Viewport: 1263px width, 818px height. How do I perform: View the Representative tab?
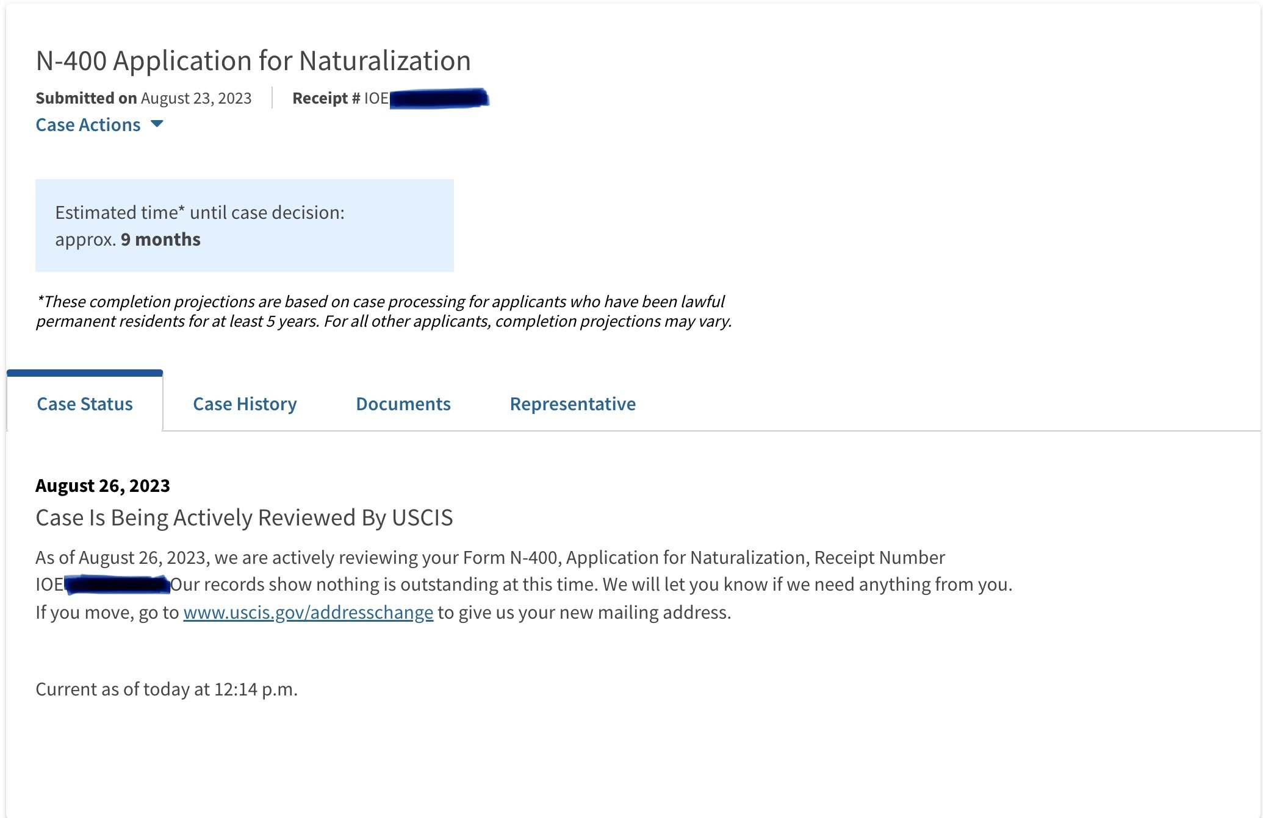[572, 404]
